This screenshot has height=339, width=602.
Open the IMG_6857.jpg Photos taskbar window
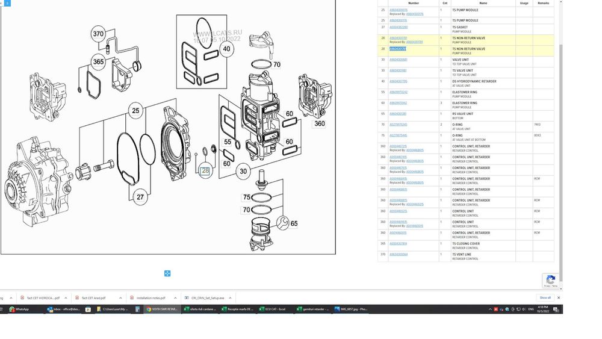pyautogui.click(x=352, y=309)
